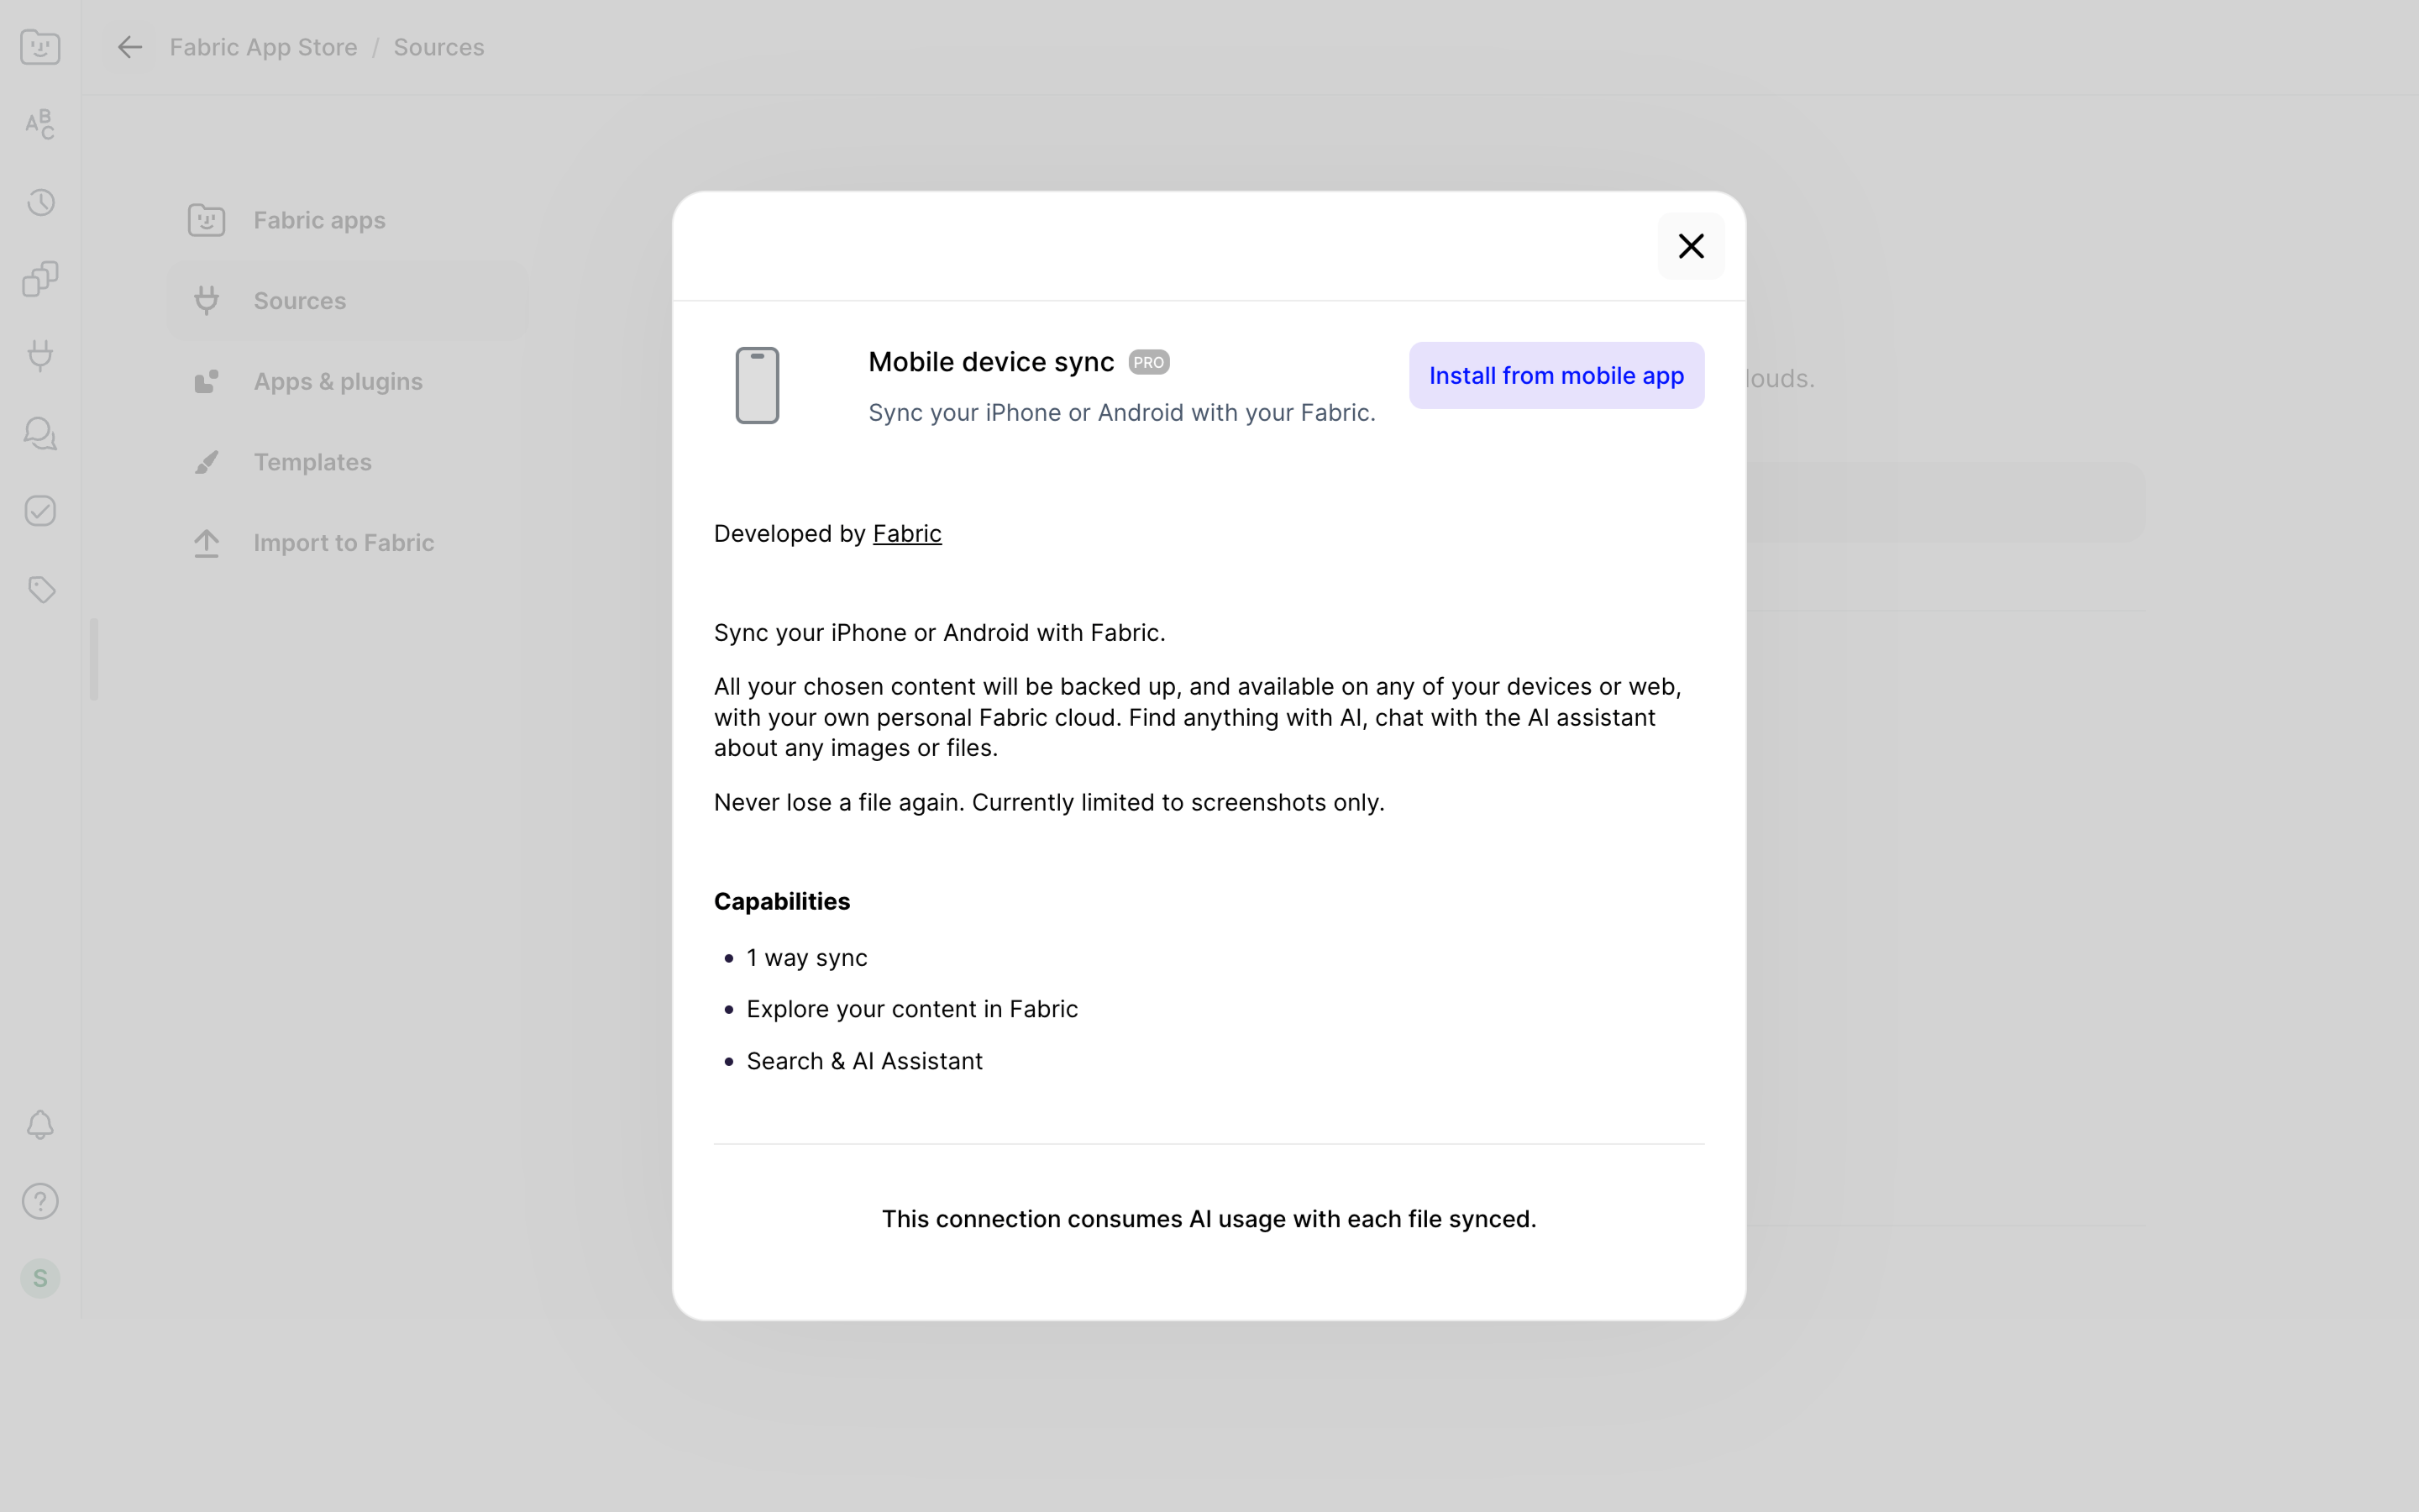Click the Import to Fabric upload icon
2419x1512 pixels.
pyautogui.click(x=207, y=543)
